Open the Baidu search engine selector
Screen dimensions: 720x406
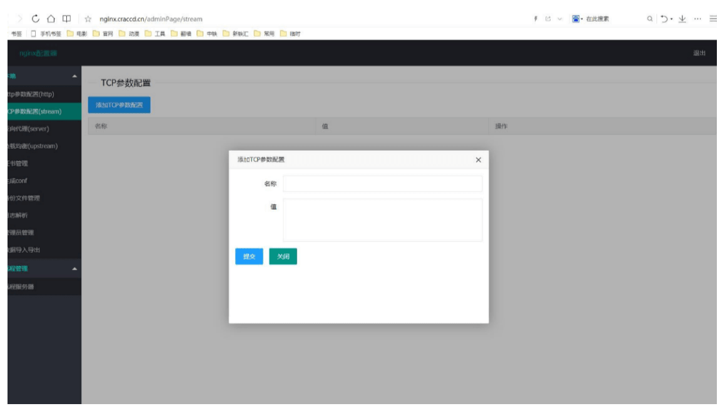point(577,19)
